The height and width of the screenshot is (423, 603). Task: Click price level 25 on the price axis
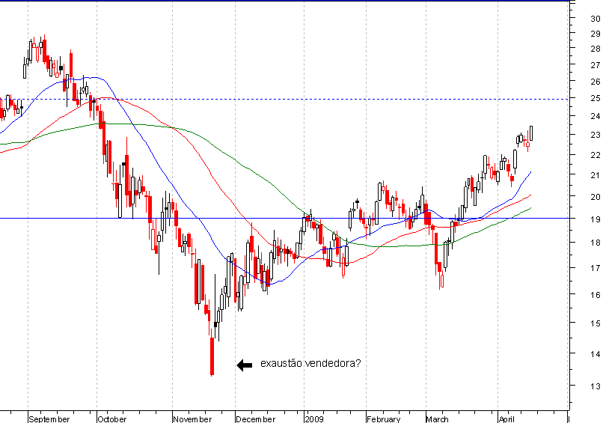coord(596,99)
